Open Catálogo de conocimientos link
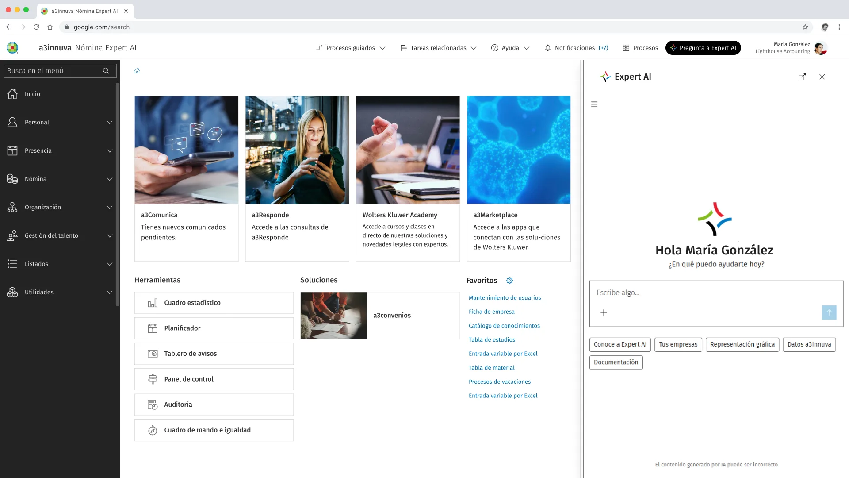 [x=504, y=326]
